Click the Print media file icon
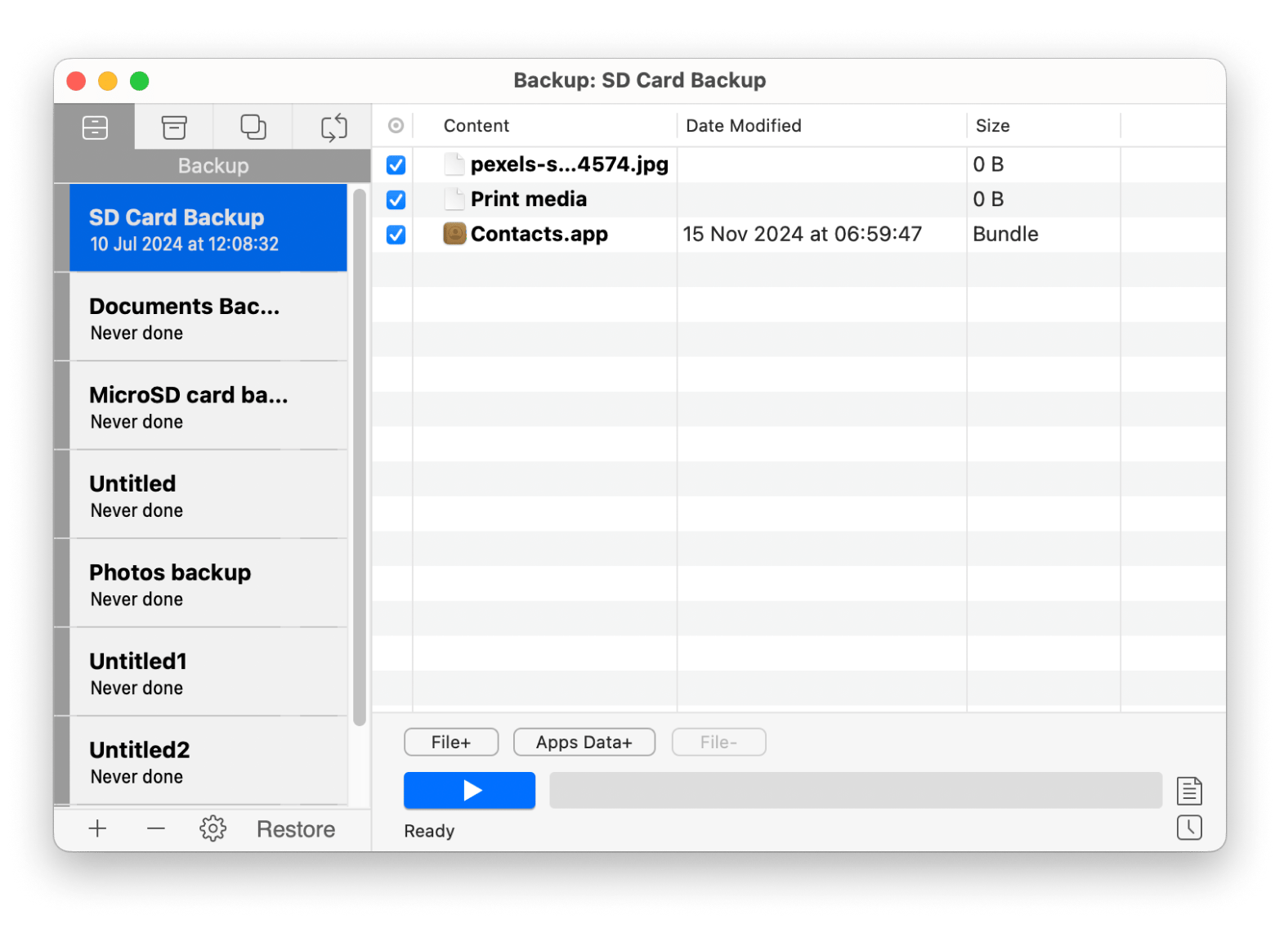The image size is (1275, 929). pos(454,199)
